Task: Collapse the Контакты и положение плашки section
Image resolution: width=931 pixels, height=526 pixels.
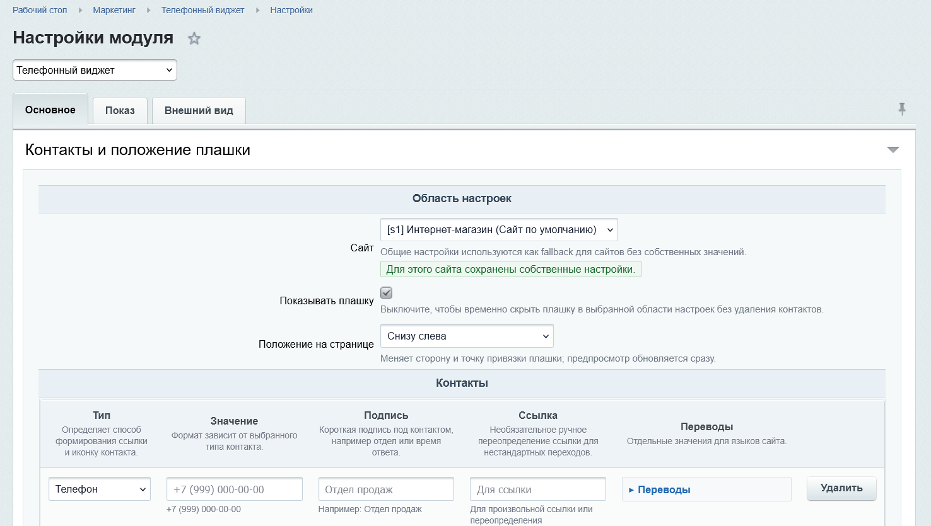Action: (893, 150)
